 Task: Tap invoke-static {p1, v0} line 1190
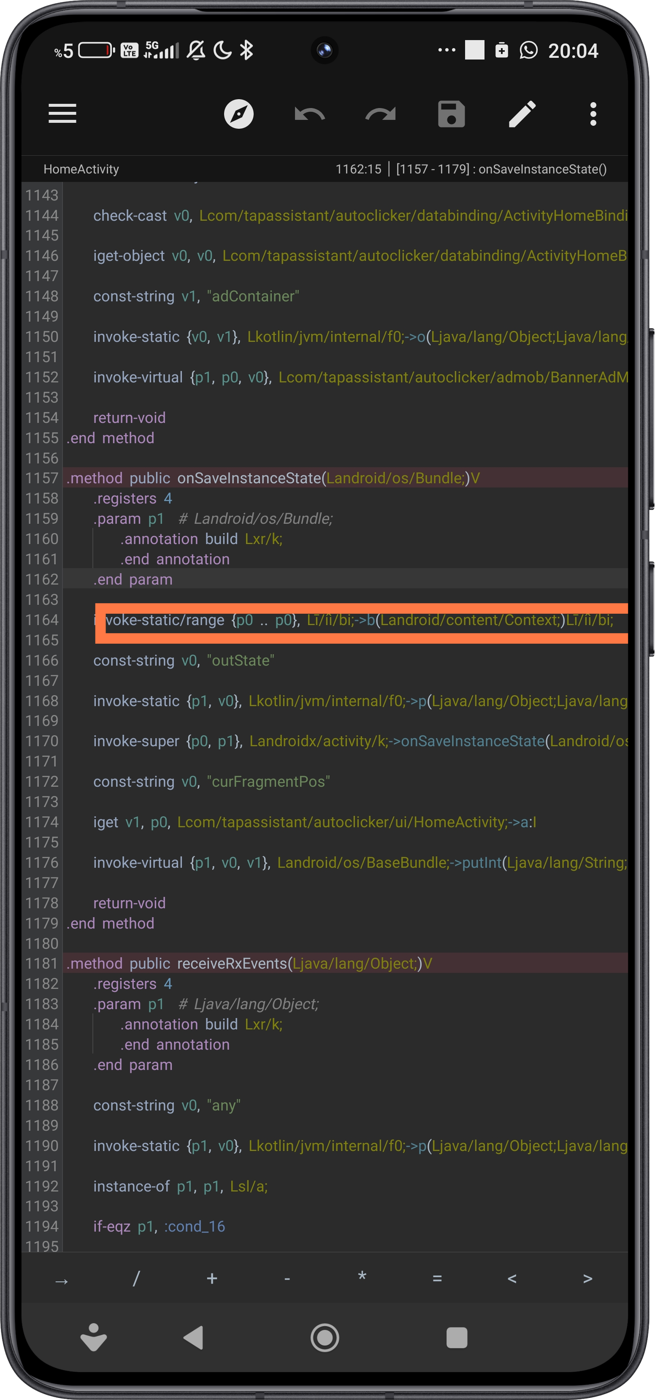click(360, 1145)
